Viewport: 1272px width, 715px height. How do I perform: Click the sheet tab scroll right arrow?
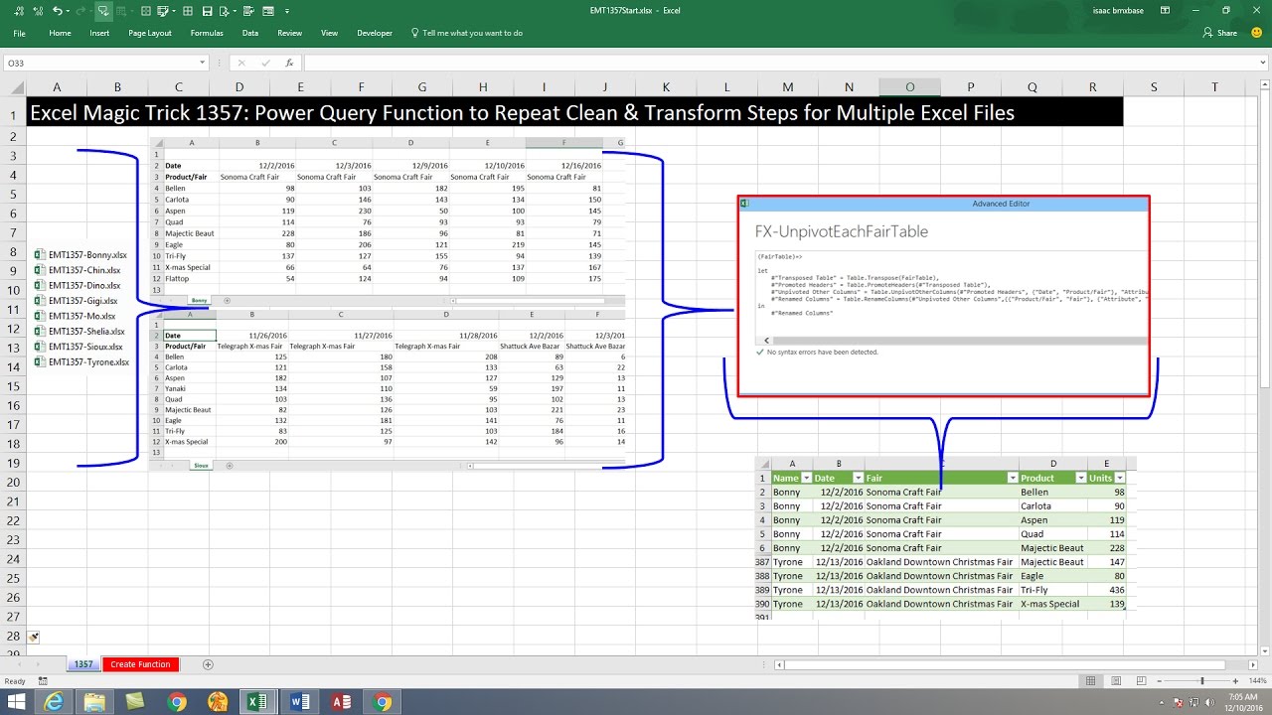point(38,664)
